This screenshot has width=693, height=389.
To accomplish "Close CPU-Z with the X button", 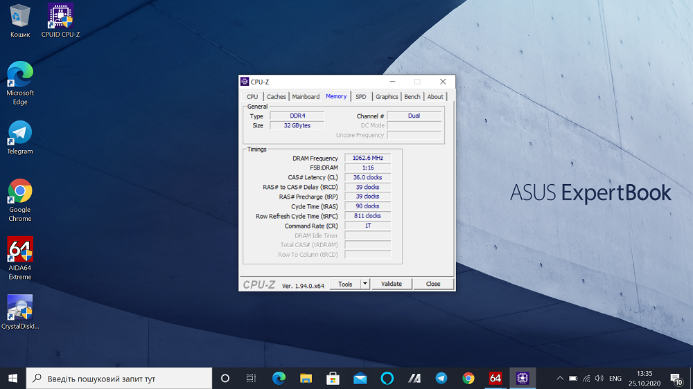I will point(443,82).
